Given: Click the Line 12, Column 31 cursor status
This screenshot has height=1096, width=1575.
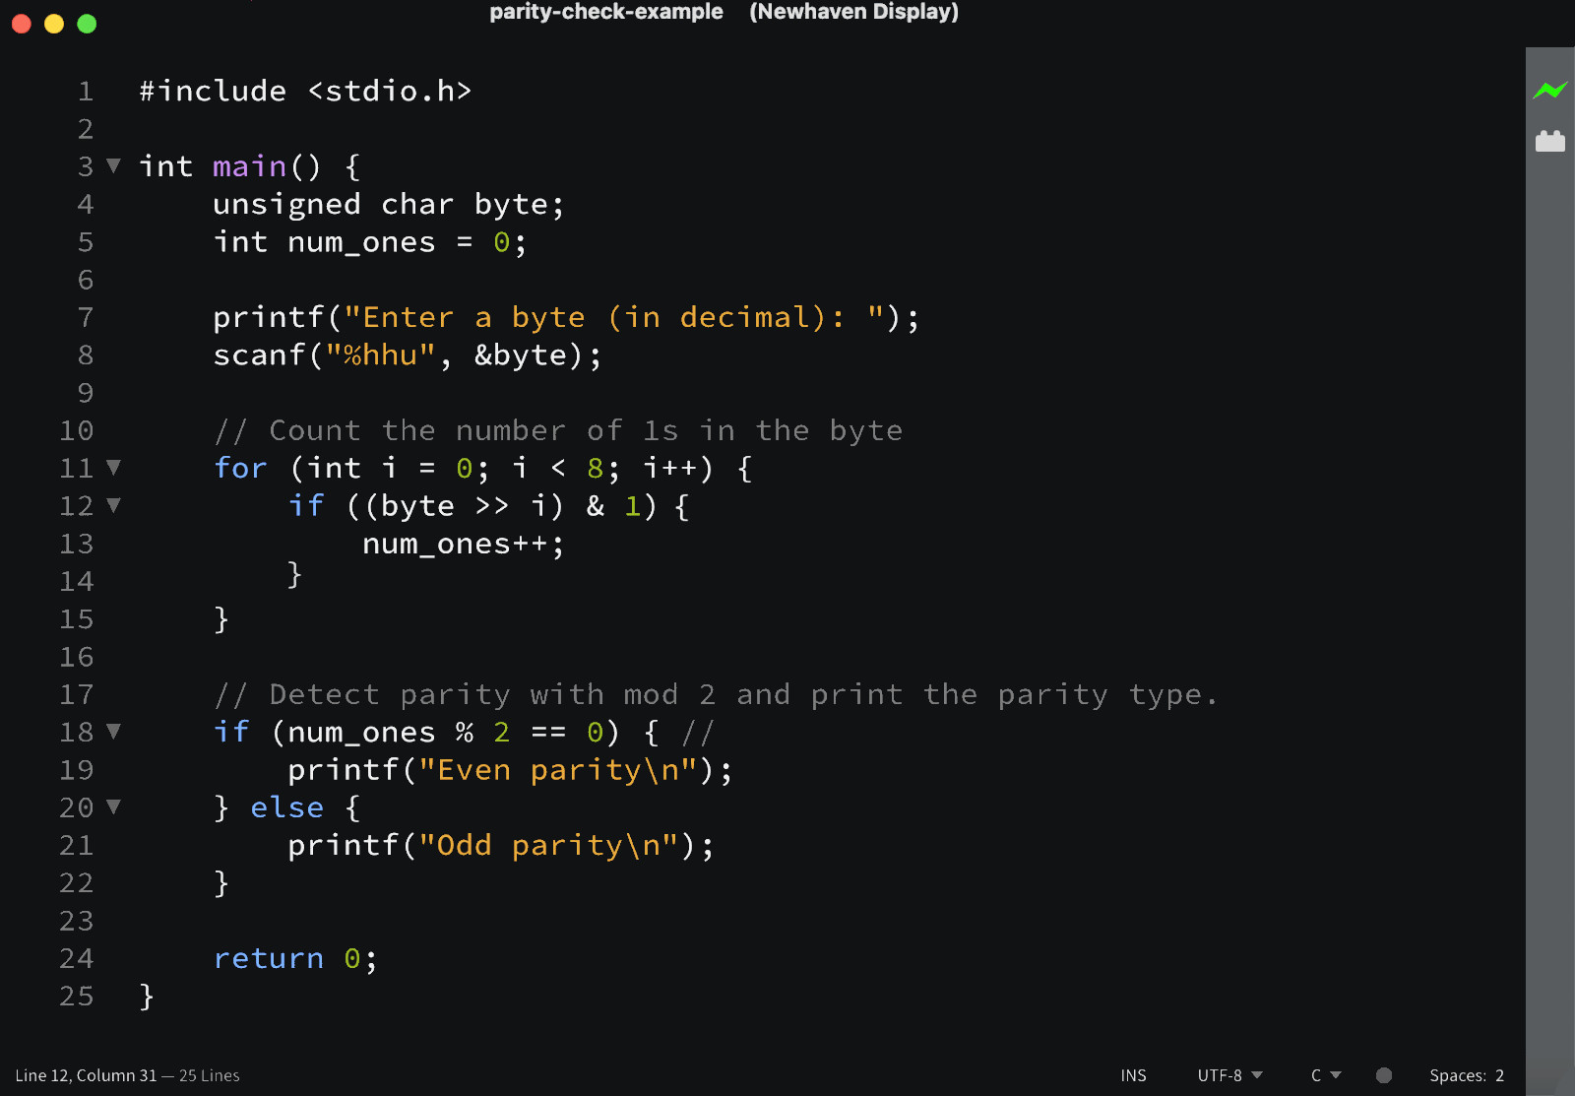Looking at the screenshot, I should click(x=86, y=1075).
